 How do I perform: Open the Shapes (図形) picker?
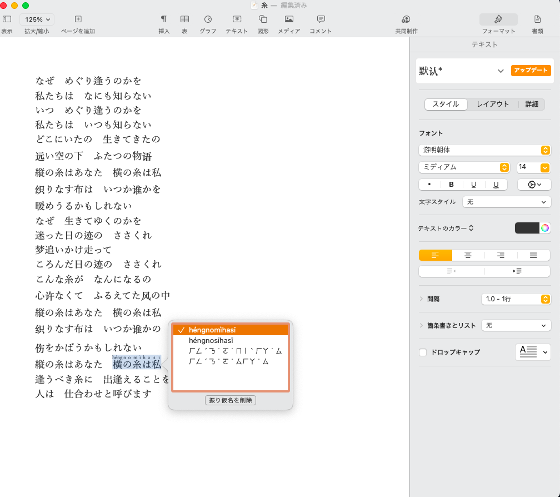click(263, 19)
